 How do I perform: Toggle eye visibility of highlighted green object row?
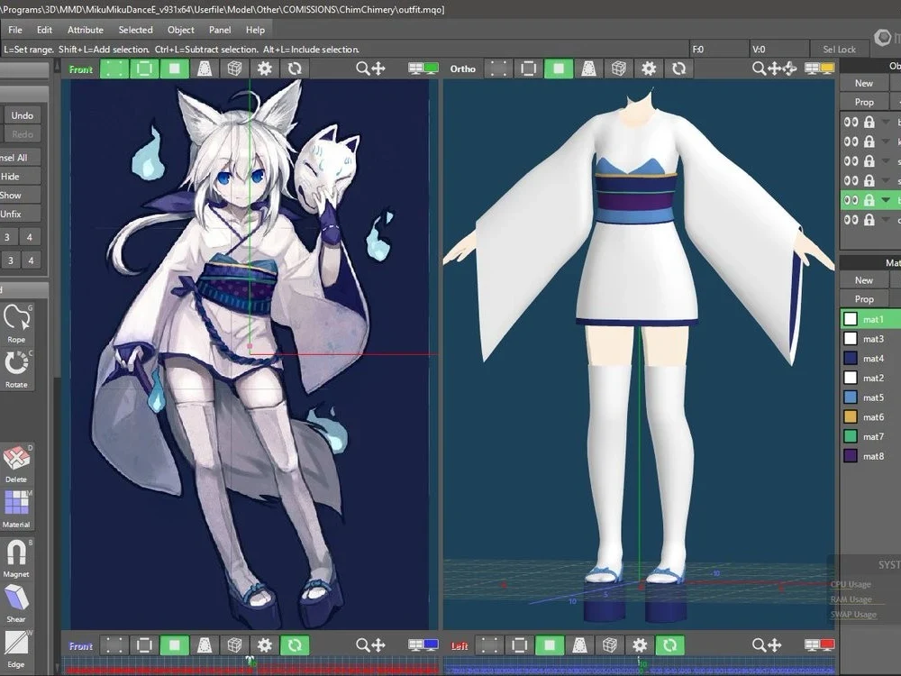click(x=851, y=200)
